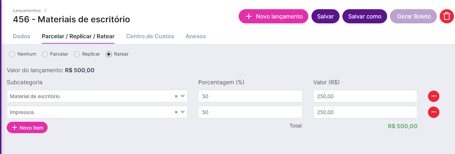Open the Anexos tab
This screenshot has width=455, height=154.
[x=195, y=36]
